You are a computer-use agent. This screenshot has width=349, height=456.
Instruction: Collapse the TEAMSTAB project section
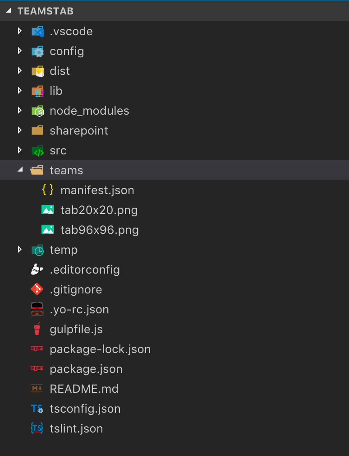click(9, 11)
